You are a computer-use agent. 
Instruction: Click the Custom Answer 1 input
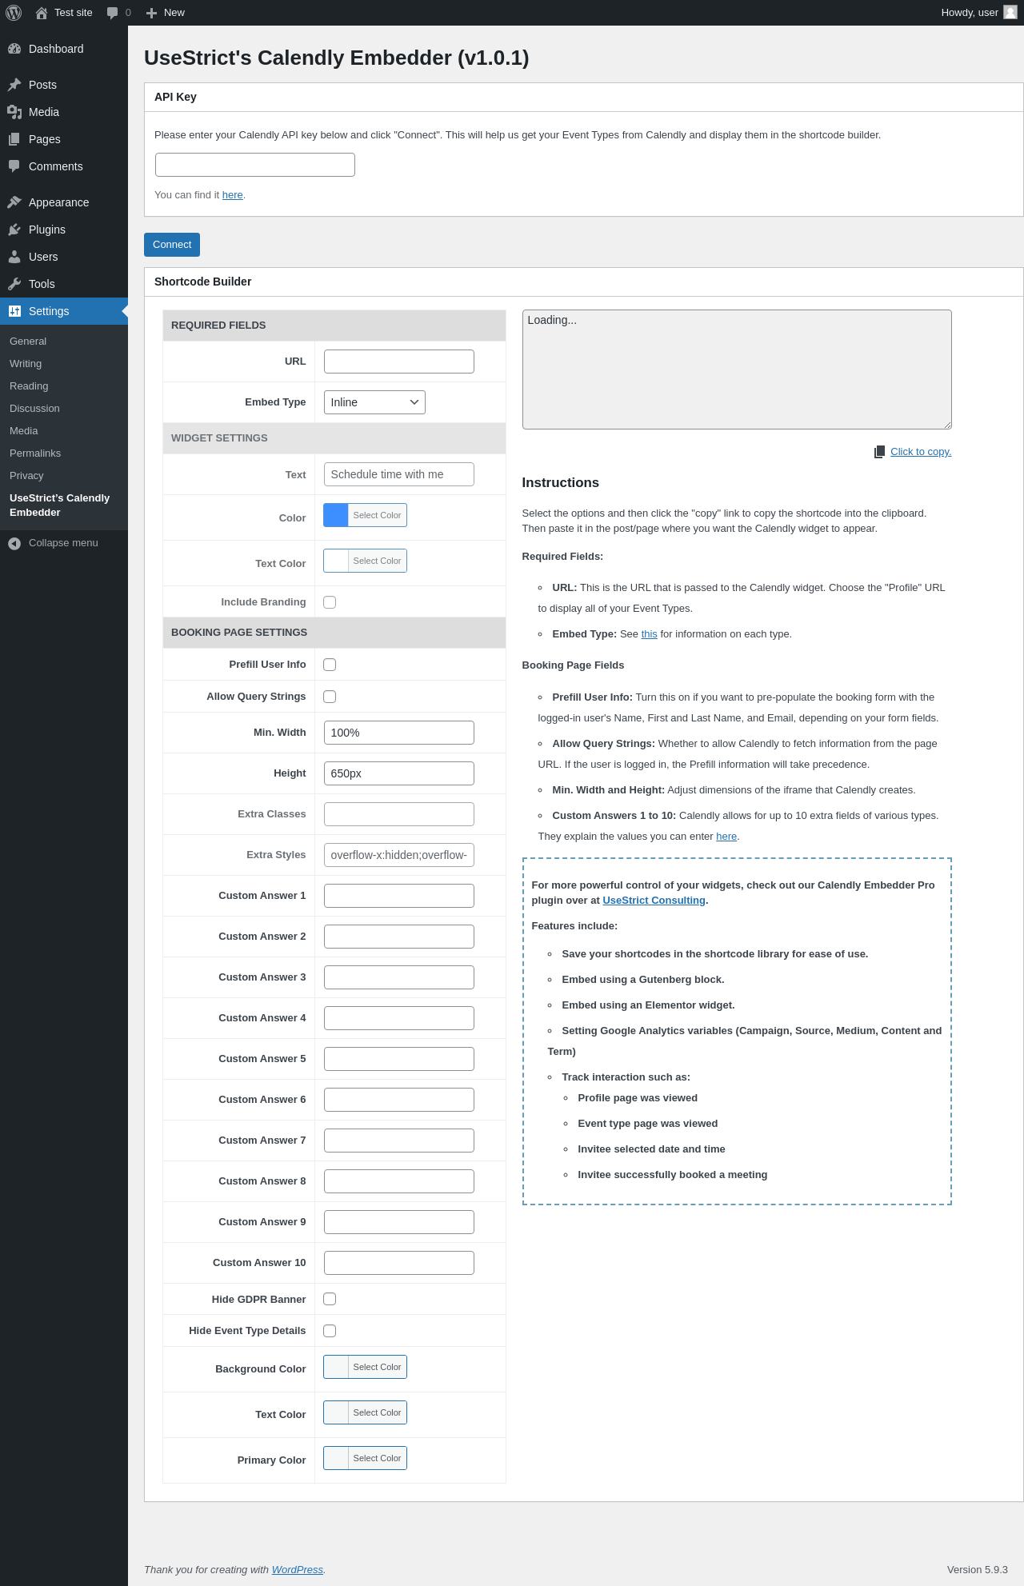[399, 896]
